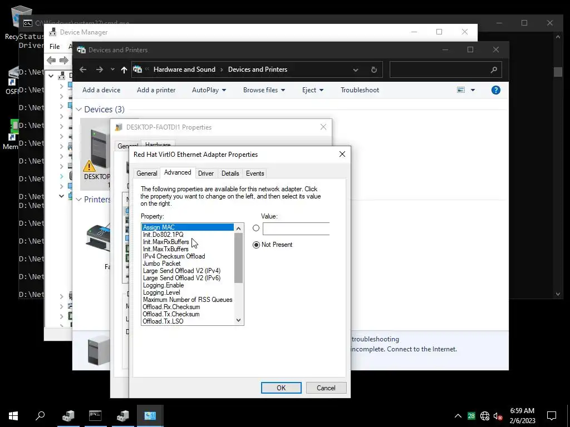570x427 pixels.
Task: Select Init.MaxRxBuffers property
Action: [x=166, y=242]
